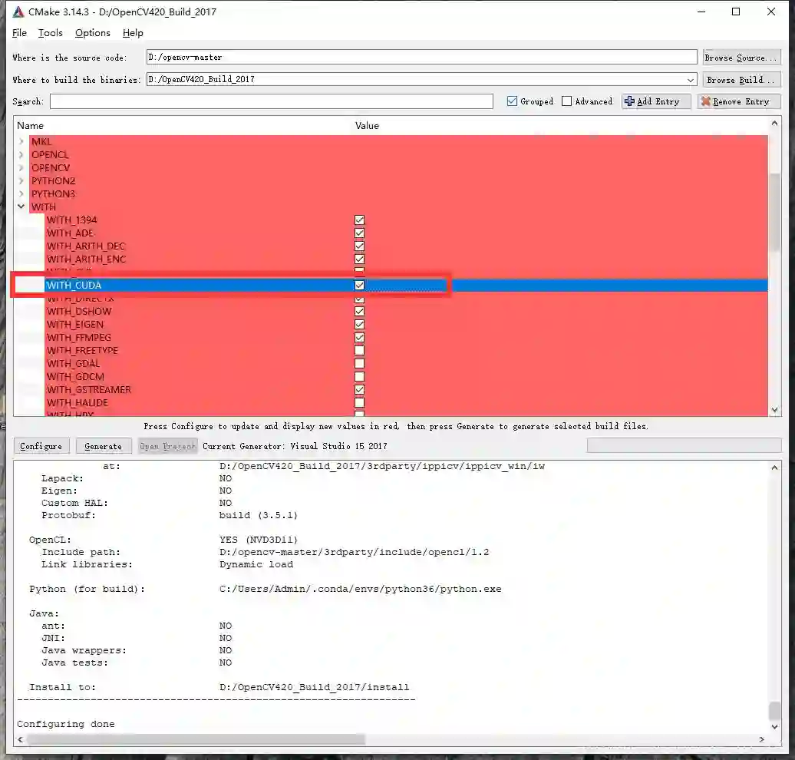Toggle the WITH_CUDA checkbox

[359, 285]
